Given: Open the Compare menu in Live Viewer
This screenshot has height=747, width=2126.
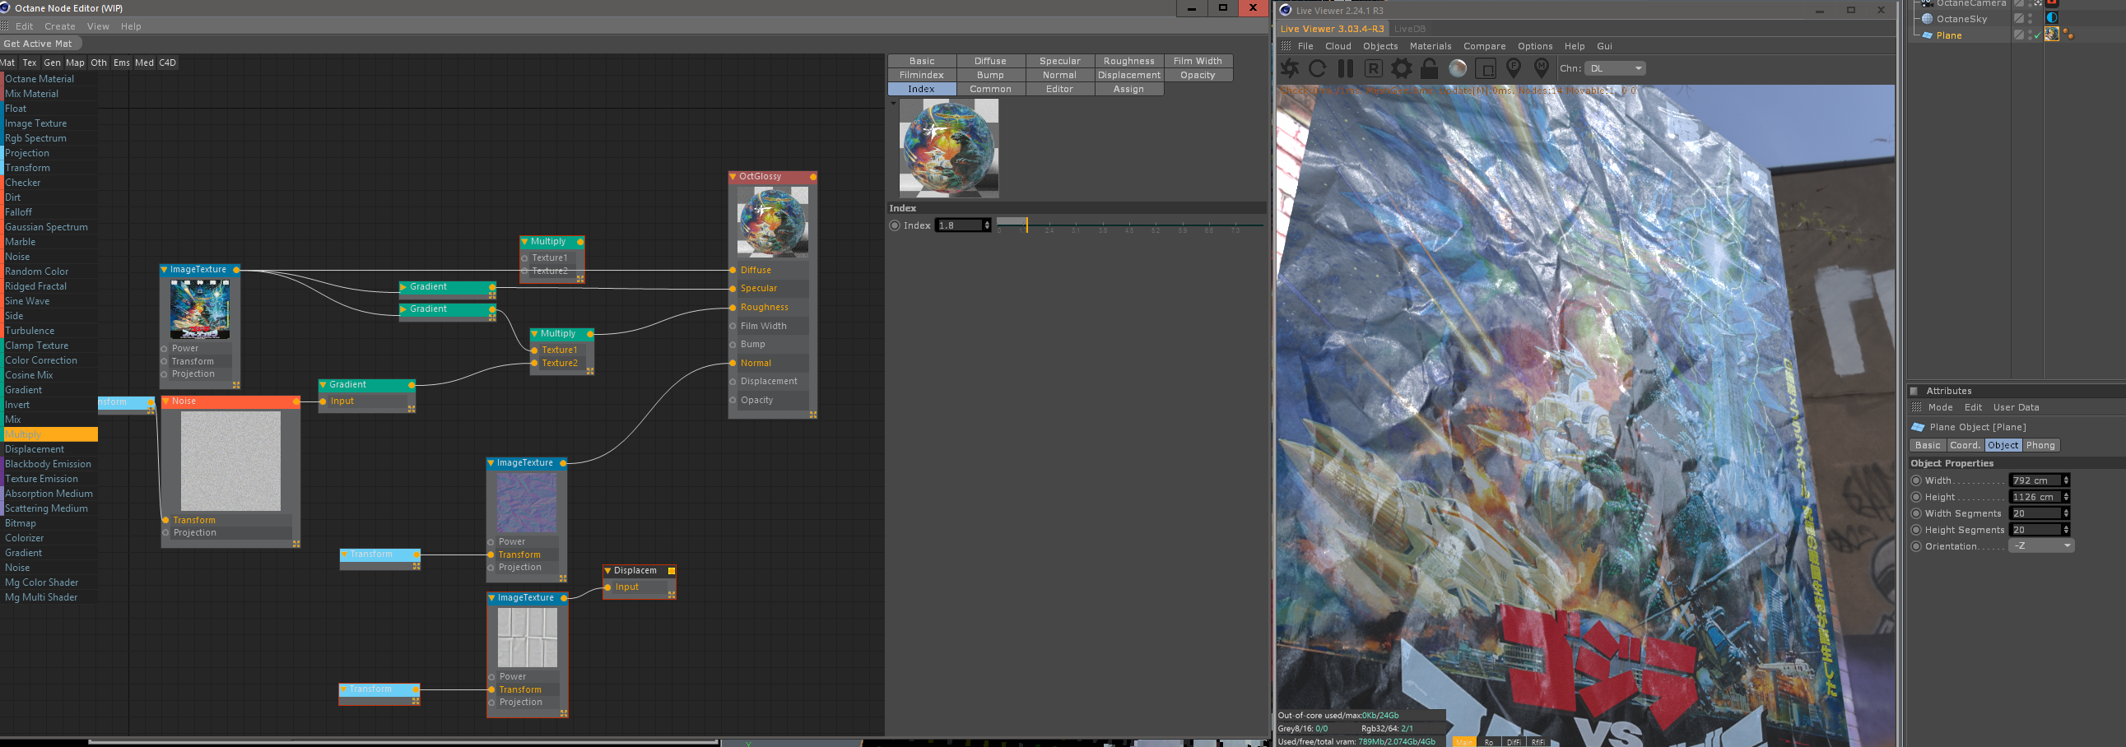Looking at the screenshot, I should click(1484, 46).
